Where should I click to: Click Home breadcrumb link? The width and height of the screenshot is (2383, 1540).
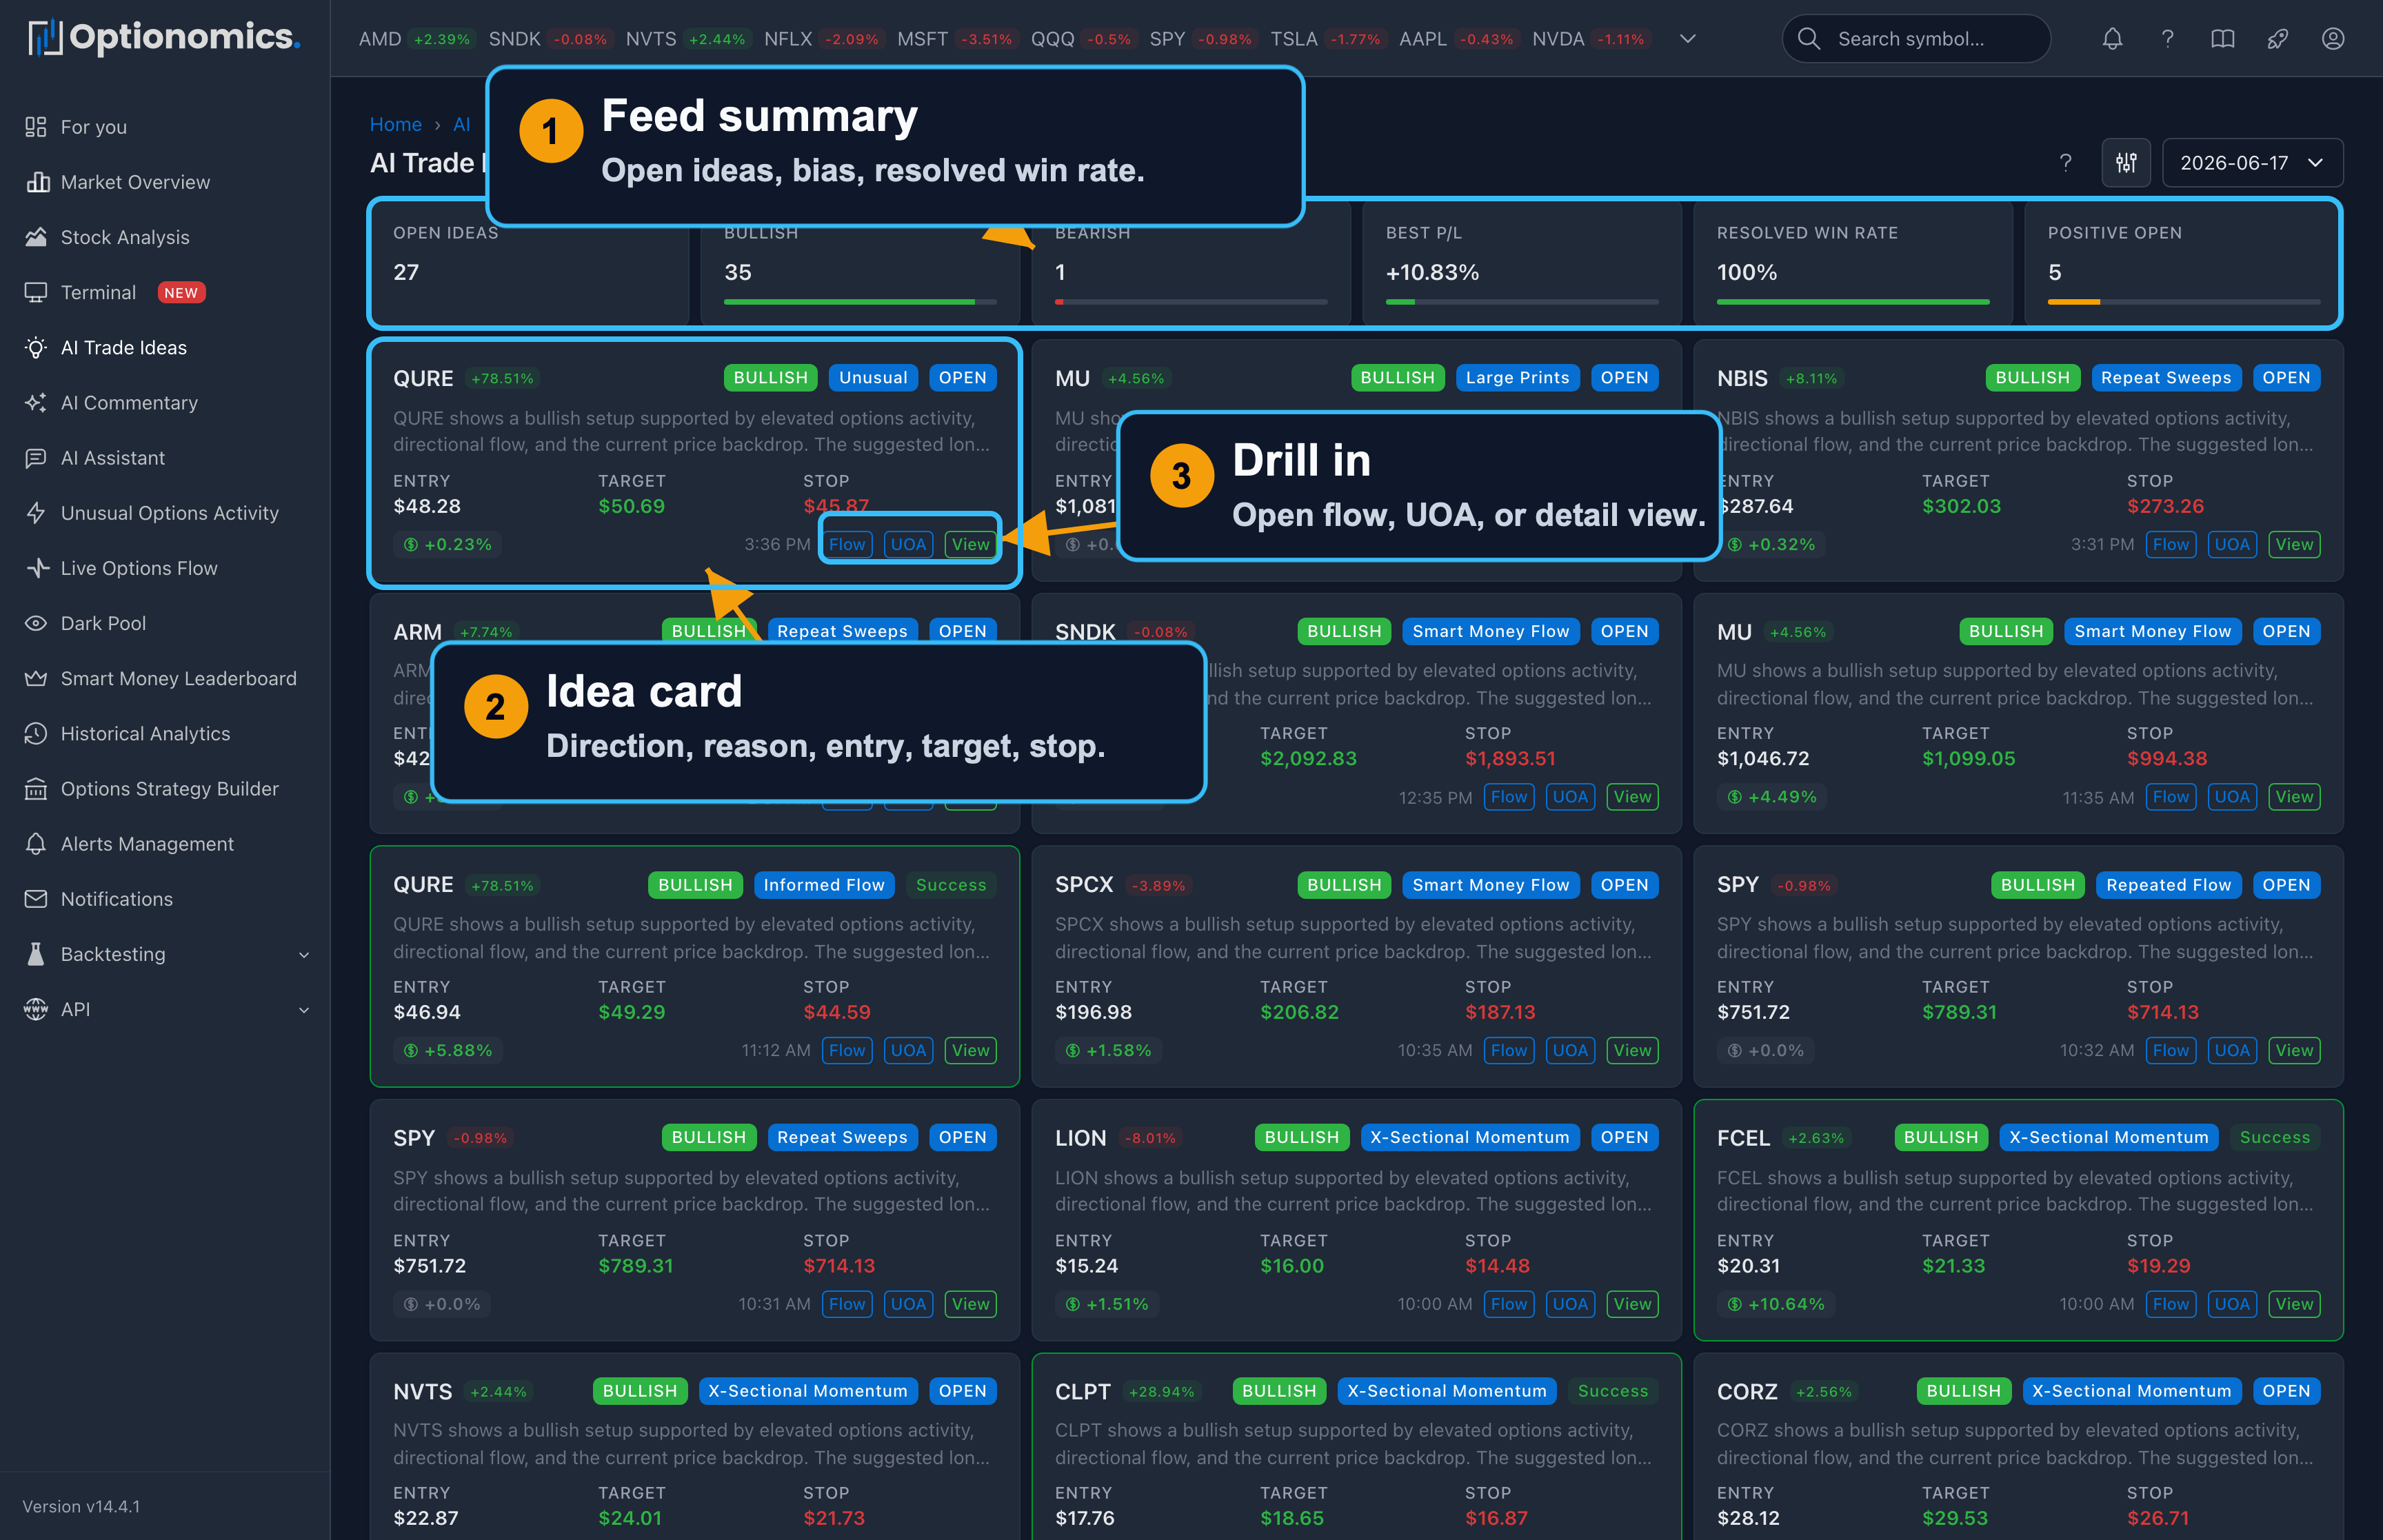[395, 124]
